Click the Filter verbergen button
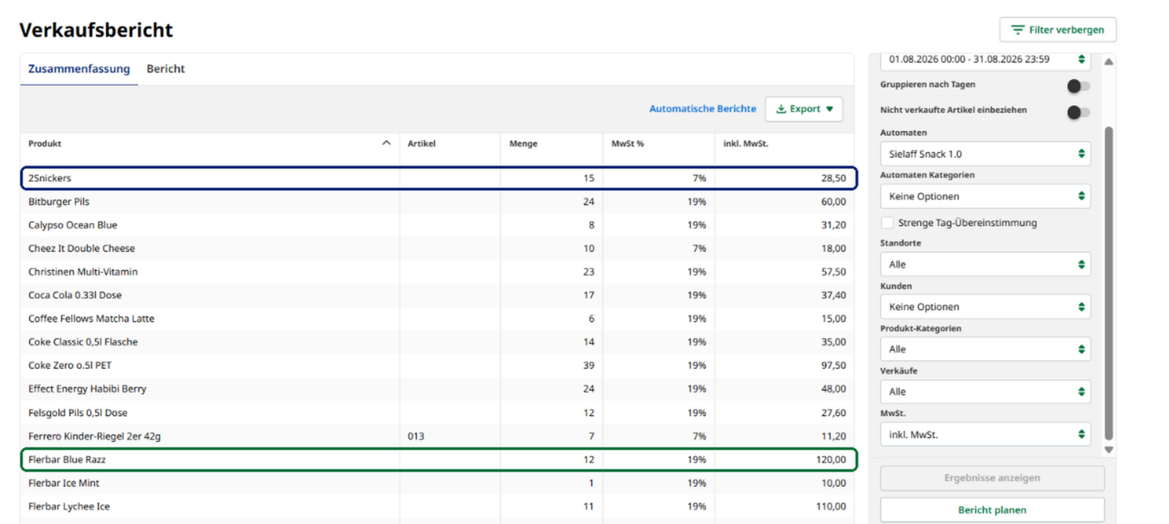This screenshot has width=1169, height=524. [x=1058, y=30]
